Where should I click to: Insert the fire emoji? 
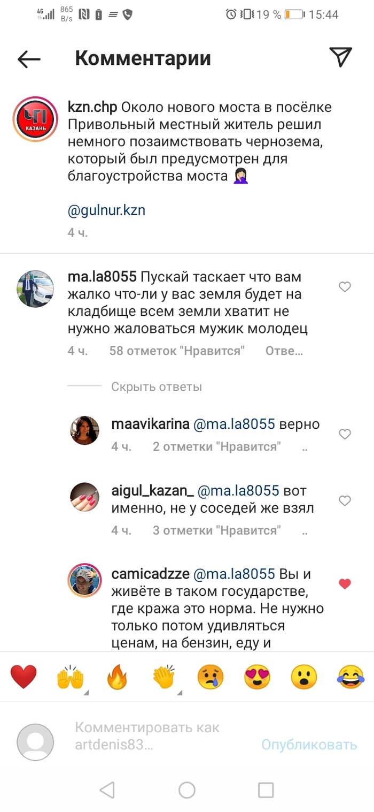pyautogui.click(x=117, y=677)
